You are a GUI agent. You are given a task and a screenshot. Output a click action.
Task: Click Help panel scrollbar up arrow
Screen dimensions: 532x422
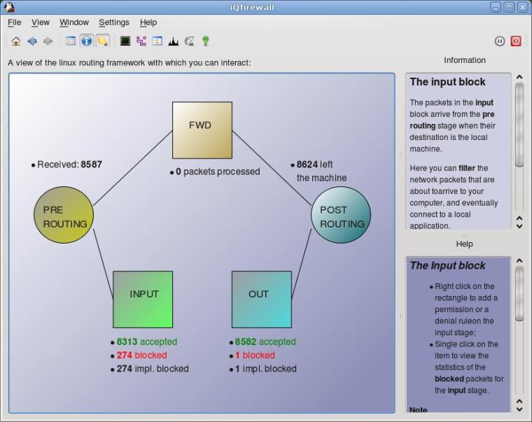(x=519, y=260)
